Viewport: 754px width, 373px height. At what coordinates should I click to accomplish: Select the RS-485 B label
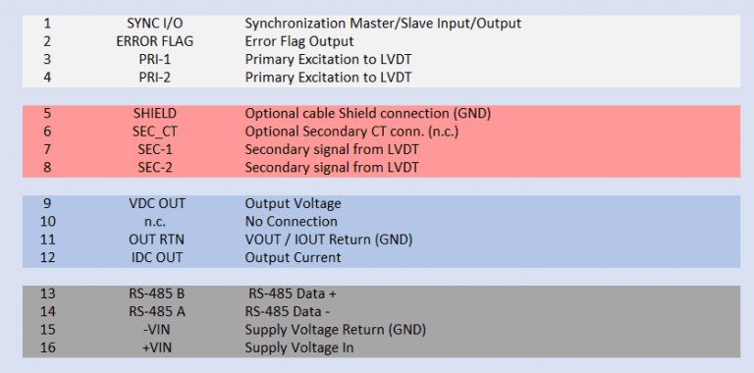(x=157, y=293)
